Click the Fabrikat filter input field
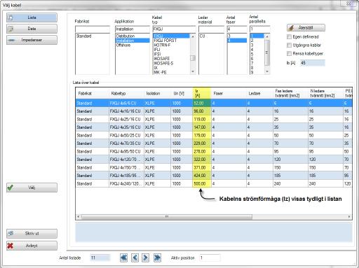Image resolution: width=359 pixels, height=268 pixels. (93, 29)
